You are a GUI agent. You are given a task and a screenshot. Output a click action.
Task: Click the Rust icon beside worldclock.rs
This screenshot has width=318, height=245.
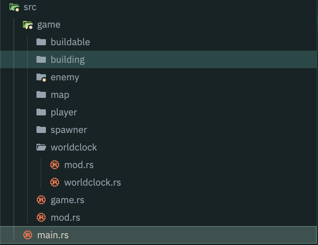55,182
